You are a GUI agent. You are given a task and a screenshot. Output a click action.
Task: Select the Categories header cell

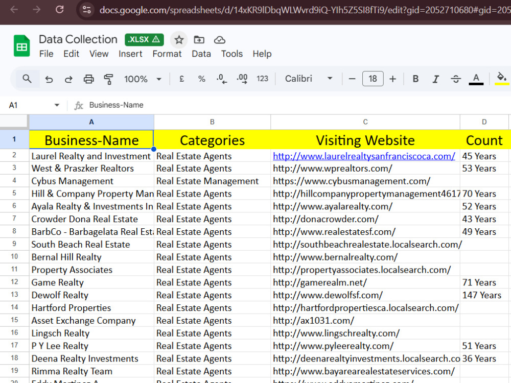[212, 140]
